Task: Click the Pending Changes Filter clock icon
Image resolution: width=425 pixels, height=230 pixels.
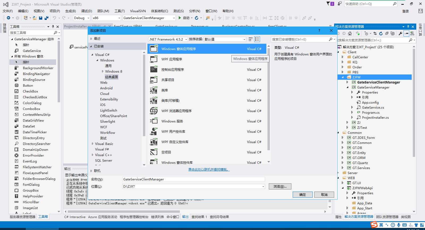Action: [366, 33]
